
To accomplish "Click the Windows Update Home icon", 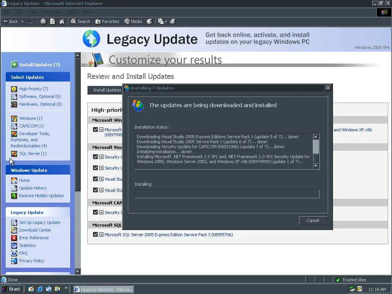I will pos(14,180).
